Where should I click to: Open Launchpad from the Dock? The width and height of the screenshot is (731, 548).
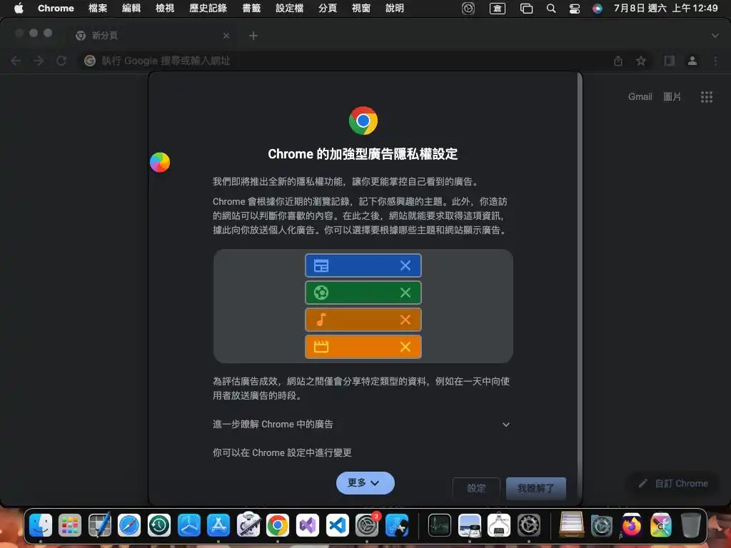pos(70,525)
